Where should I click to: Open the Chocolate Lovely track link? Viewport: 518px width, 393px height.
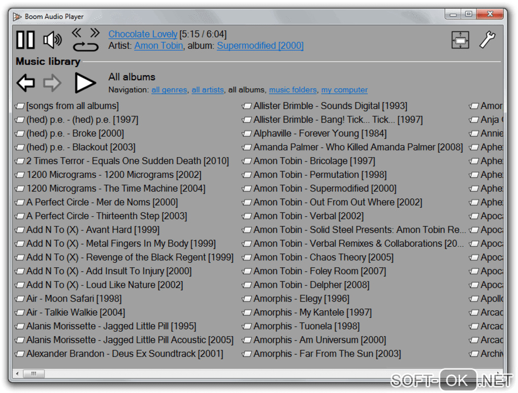(x=143, y=34)
